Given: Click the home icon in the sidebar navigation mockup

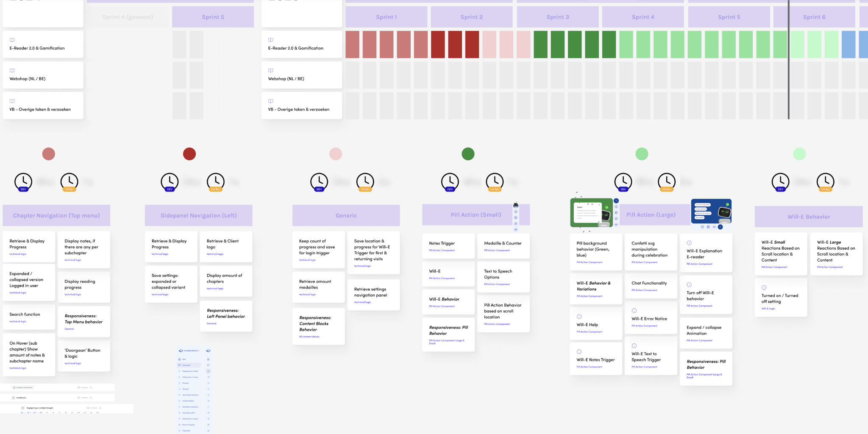Looking at the screenshot, I should (x=180, y=359).
